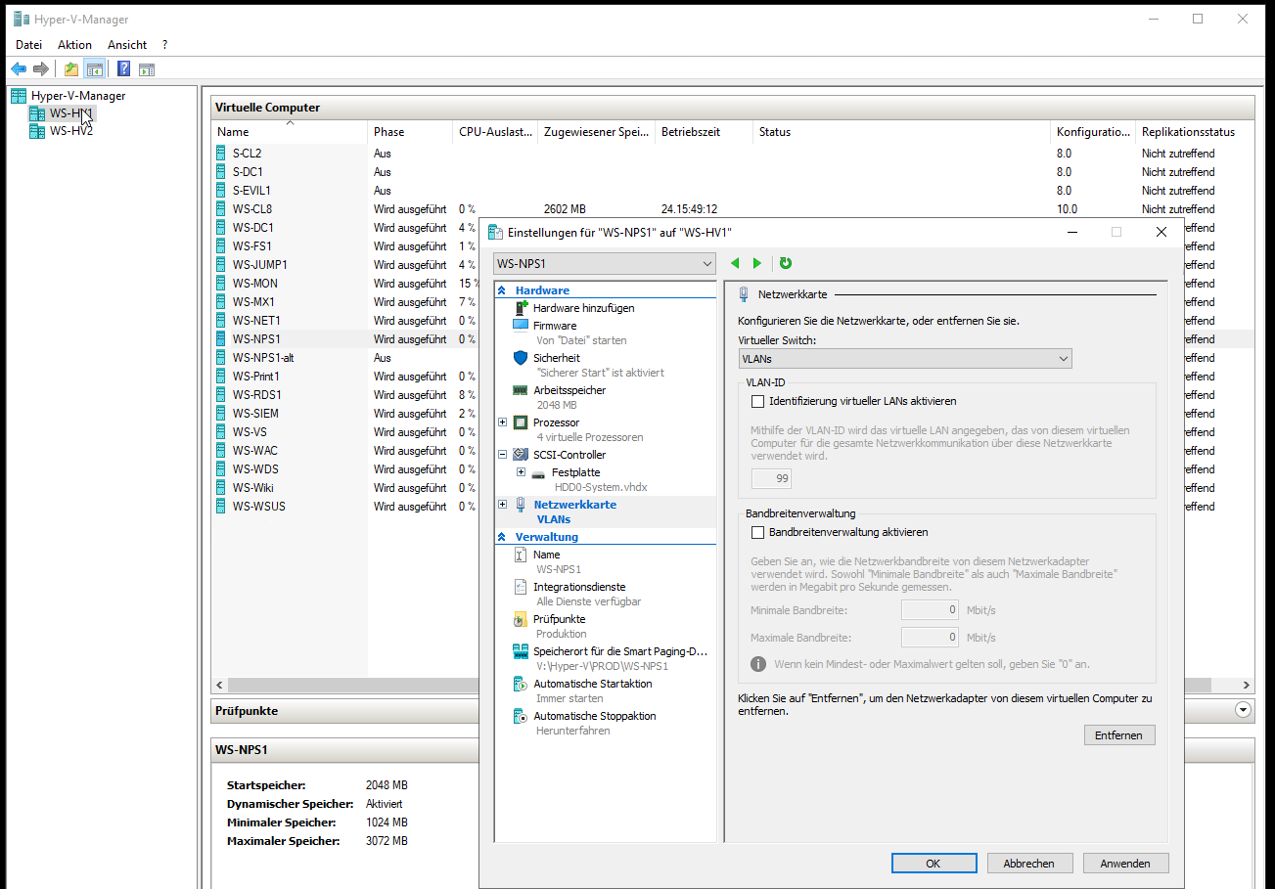This screenshot has height=889, width=1275.
Task: Select the WS-NPS1-alt row in VM list
Action: [732, 358]
